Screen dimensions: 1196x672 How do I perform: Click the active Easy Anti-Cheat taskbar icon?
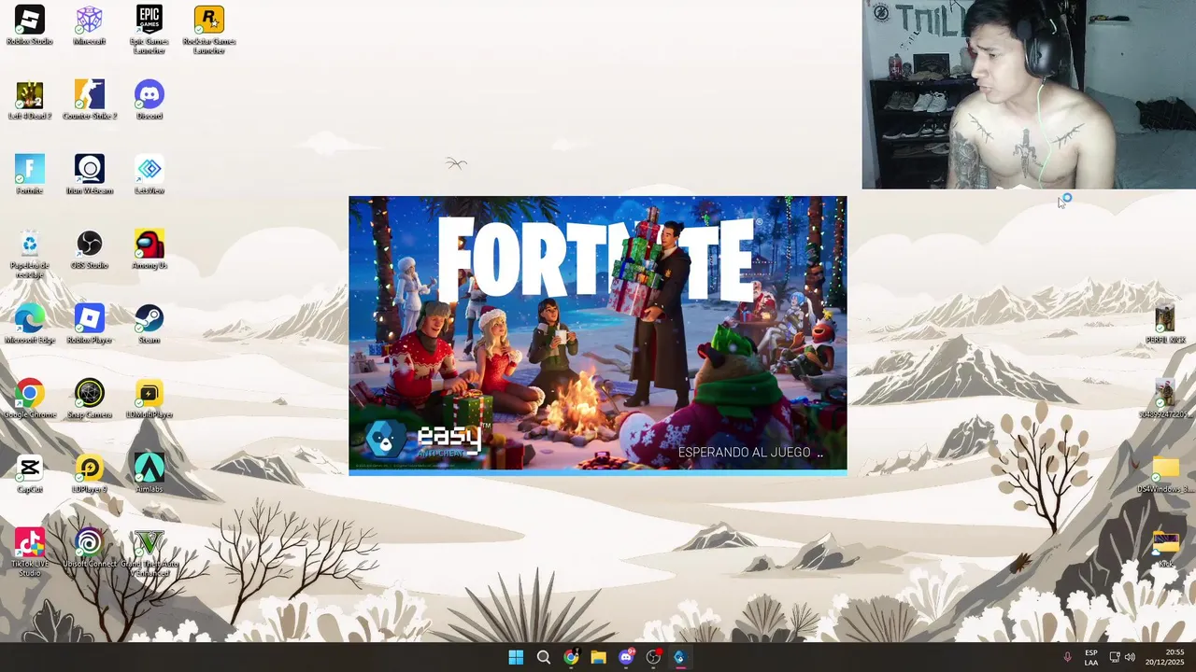(x=679, y=657)
